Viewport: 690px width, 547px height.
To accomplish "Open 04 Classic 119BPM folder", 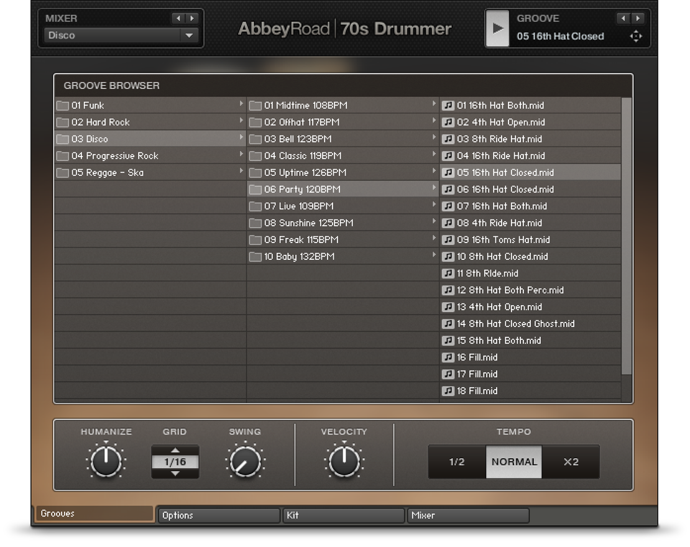I will [343, 155].
